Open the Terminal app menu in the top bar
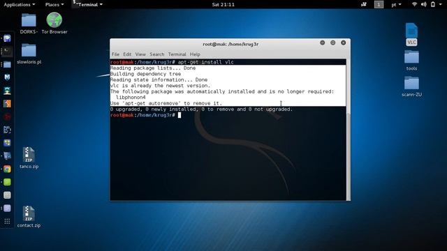The height and width of the screenshot is (251, 447). click(88, 5)
